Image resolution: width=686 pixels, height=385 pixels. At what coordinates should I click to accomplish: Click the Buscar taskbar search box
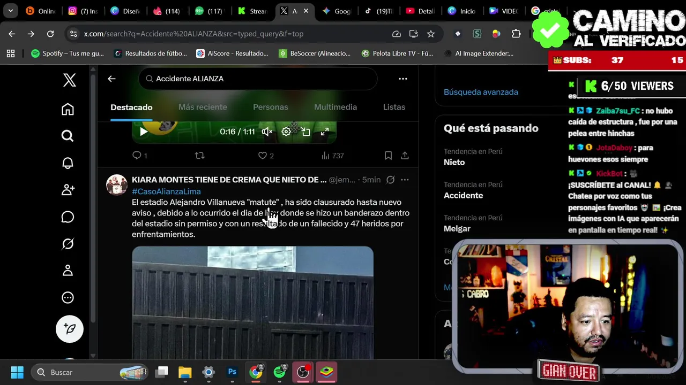(90, 372)
